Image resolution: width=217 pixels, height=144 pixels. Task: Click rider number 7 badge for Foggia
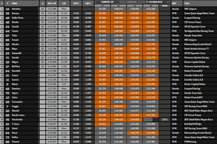(x=7, y=106)
